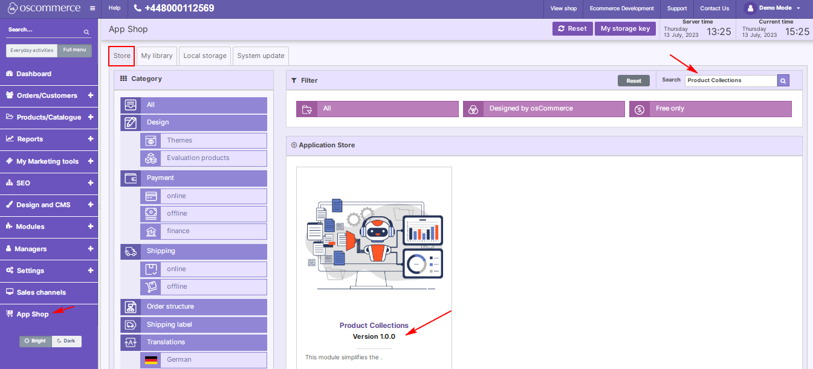Switch to Everyday activities menu mode
813x369 pixels.
click(x=32, y=50)
